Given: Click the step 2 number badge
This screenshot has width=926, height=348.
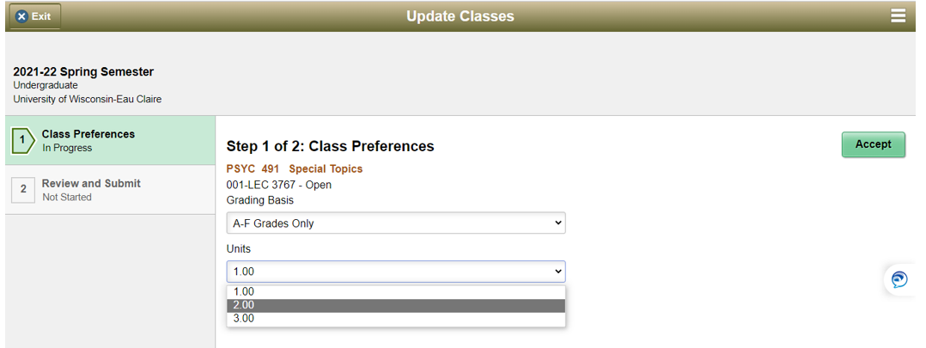Looking at the screenshot, I should click(23, 190).
